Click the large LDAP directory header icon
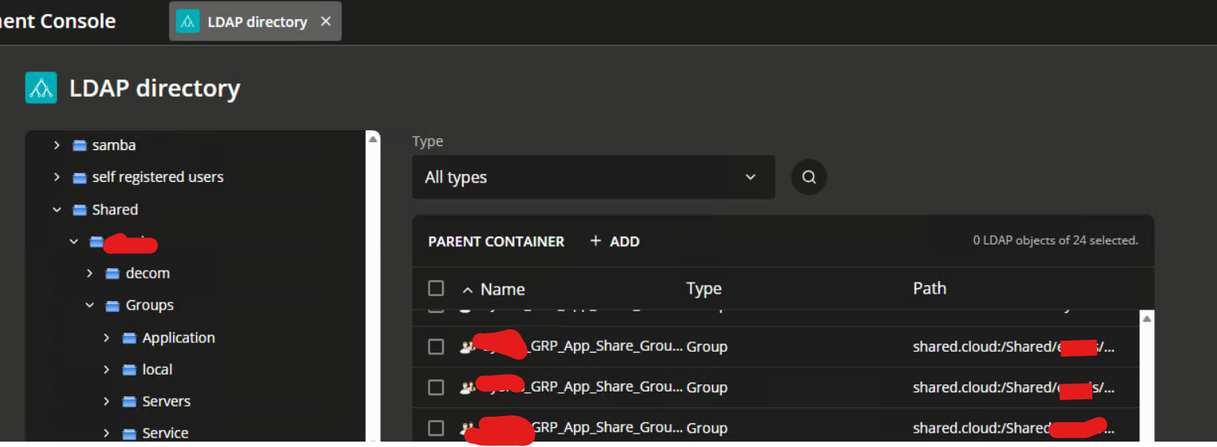This screenshot has height=447, width=1217. point(40,87)
